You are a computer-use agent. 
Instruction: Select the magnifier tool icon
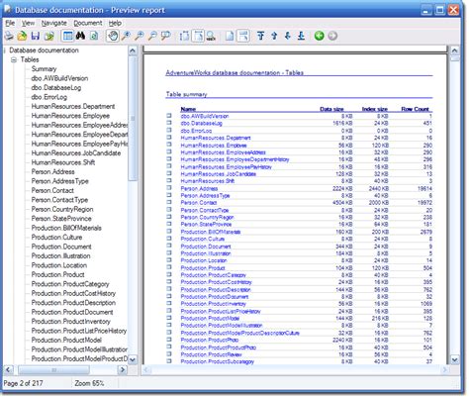[126, 36]
